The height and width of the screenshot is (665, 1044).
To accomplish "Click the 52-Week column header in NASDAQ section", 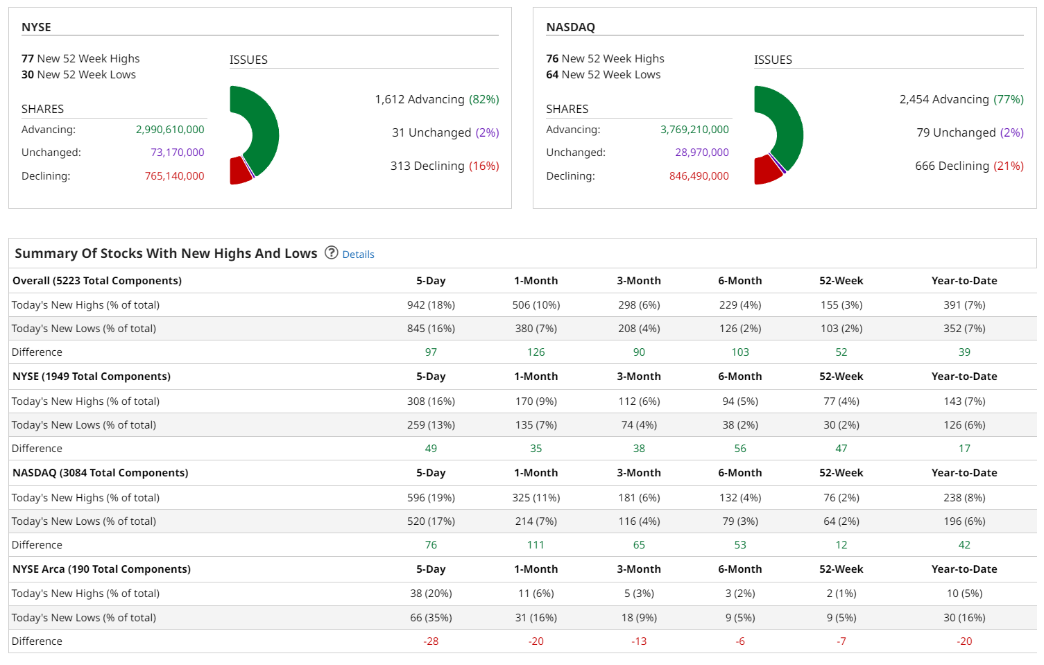I will point(841,473).
